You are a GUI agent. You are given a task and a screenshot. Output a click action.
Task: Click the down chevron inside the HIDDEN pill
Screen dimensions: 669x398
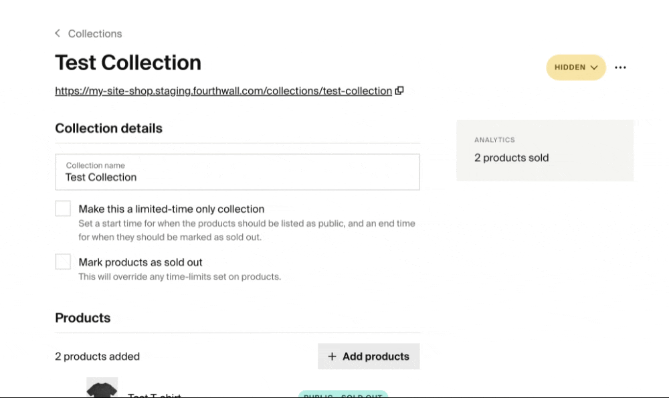tap(594, 68)
